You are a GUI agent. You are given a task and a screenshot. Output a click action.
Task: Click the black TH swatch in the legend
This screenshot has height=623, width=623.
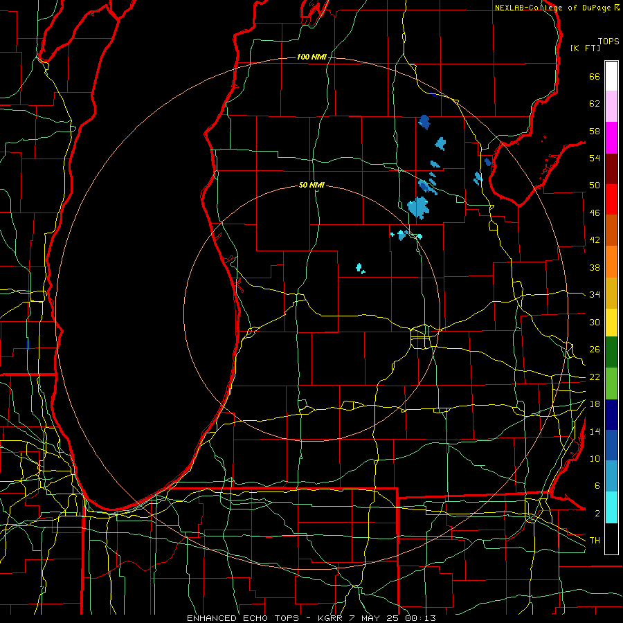click(x=611, y=539)
